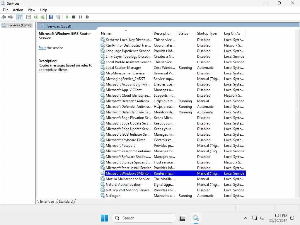Viewport: 300px width, 225px height.
Task: Select the Microsoft Account Sign-in service
Action: [x=173, y=84]
